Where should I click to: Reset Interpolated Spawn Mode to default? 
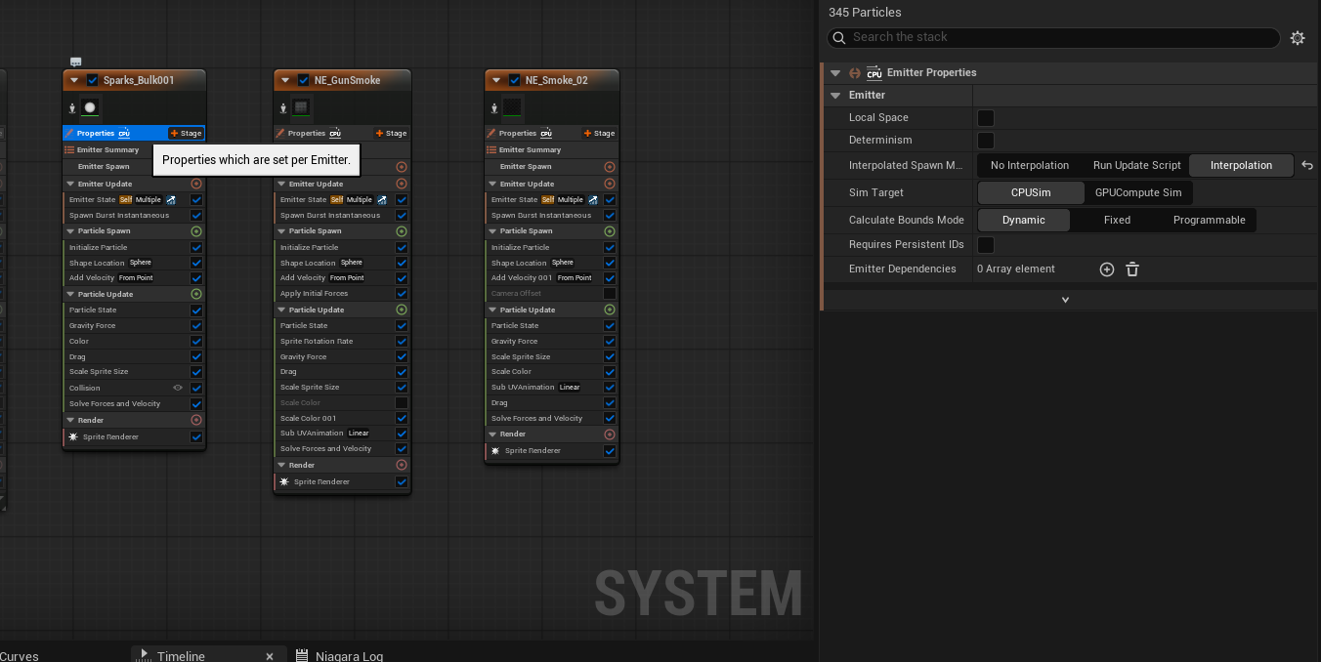pyautogui.click(x=1307, y=166)
